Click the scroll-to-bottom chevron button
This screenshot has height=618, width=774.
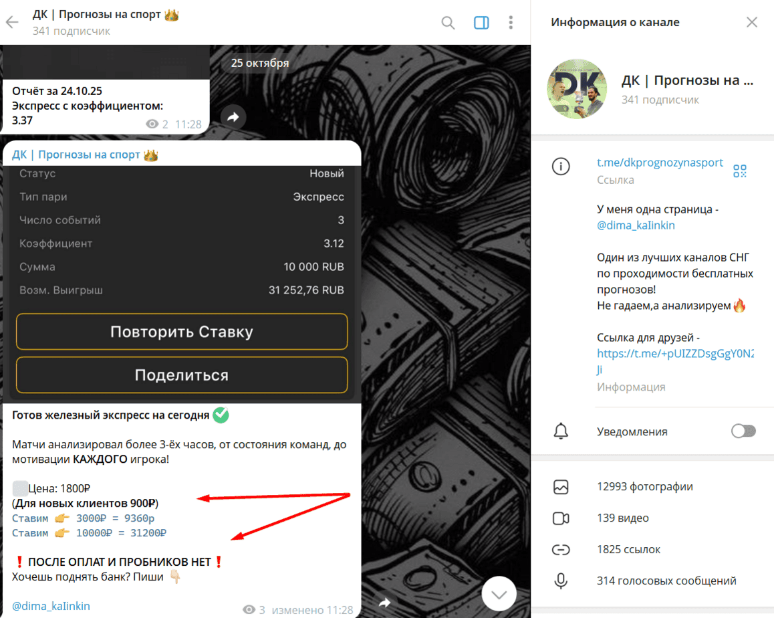click(499, 594)
